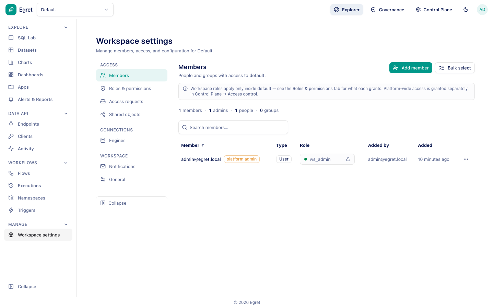Open the AD user avatar menu

pos(482,10)
